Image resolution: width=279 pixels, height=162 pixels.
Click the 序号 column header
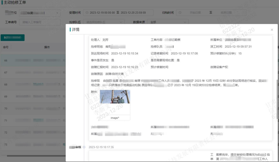click(x=6, y=47)
